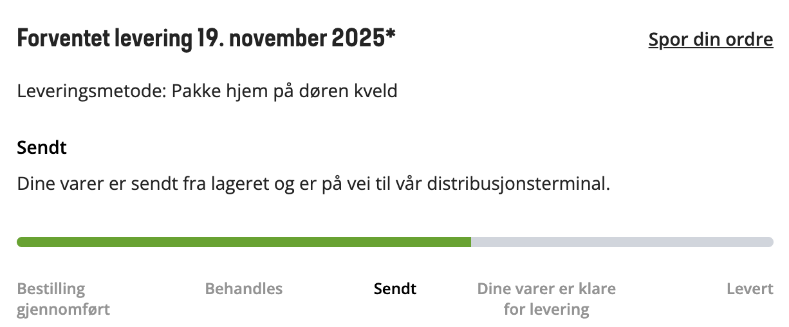
Task: Click the gray unfilled part of progress bar
Action: tap(621, 242)
